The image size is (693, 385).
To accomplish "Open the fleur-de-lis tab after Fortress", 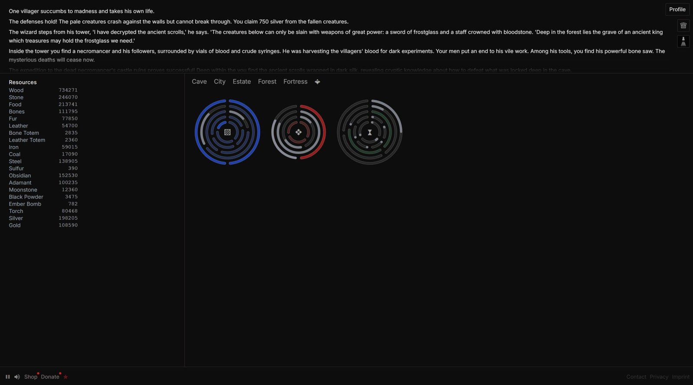I will click(x=317, y=82).
